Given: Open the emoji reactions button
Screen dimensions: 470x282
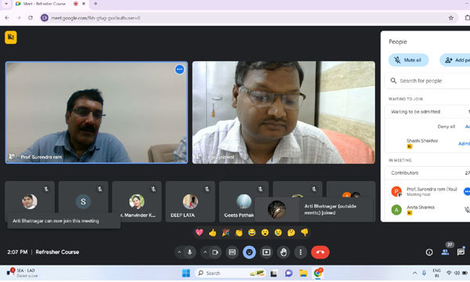Looking at the screenshot, I should (x=249, y=252).
